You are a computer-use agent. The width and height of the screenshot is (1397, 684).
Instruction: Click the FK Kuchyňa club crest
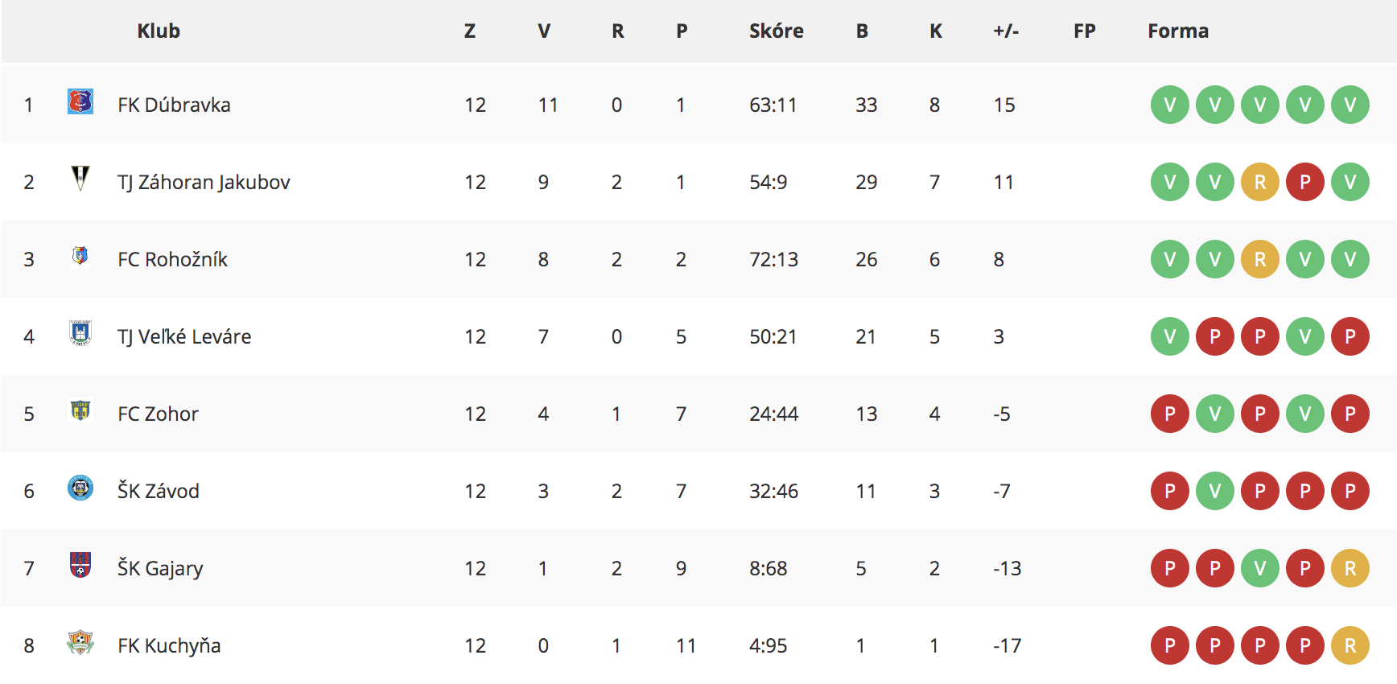80,642
